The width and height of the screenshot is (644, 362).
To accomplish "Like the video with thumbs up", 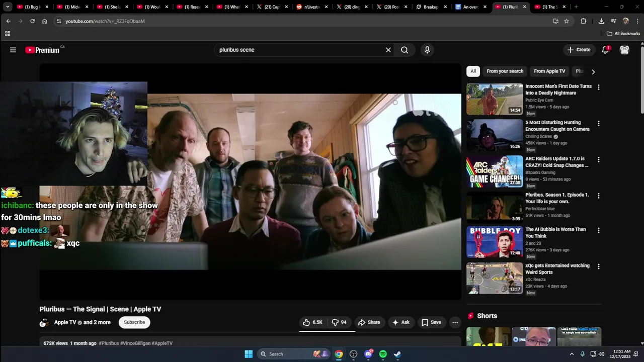I will (x=312, y=322).
